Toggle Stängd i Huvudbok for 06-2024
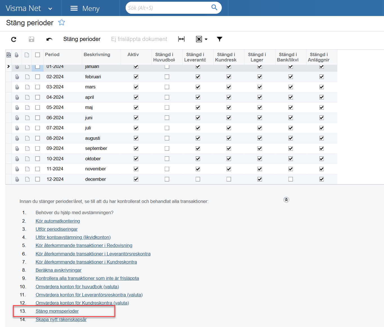Viewport: 384px width, 327px height. click(167, 118)
